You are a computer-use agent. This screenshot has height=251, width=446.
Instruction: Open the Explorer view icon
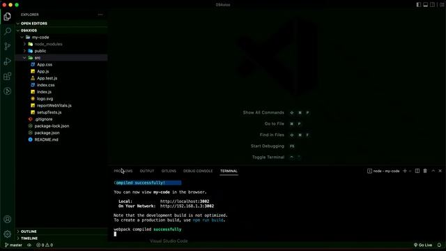8,17
